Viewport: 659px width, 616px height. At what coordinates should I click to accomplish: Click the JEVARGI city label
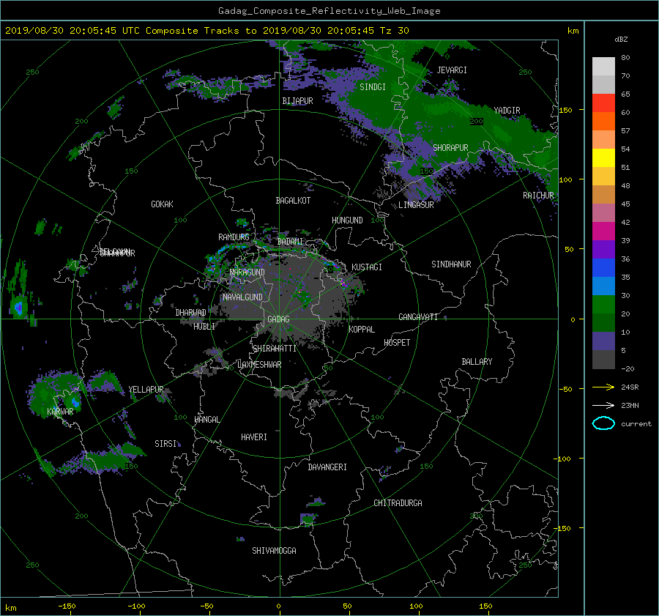click(x=452, y=70)
